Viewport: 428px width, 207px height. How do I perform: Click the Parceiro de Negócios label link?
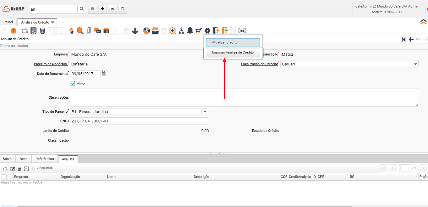click(x=50, y=64)
